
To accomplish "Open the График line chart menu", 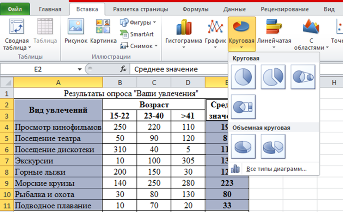I will click(215, 34).
